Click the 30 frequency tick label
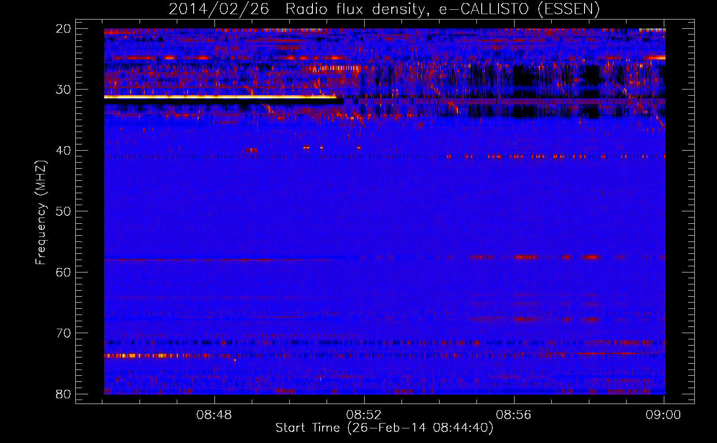The image size is (717, 443). [63, 89]
